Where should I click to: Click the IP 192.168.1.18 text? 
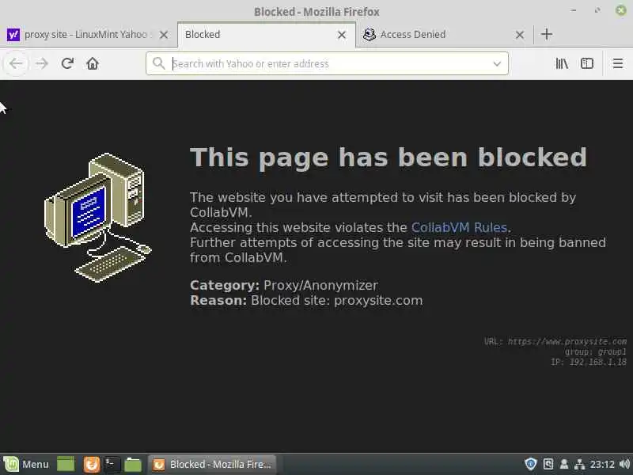tap(589, 362)
